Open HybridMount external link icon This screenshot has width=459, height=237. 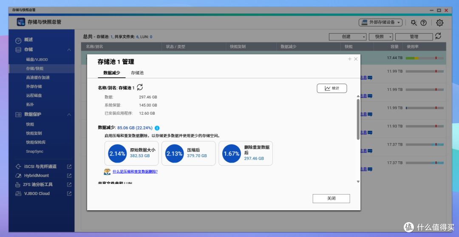pos(69,175)
